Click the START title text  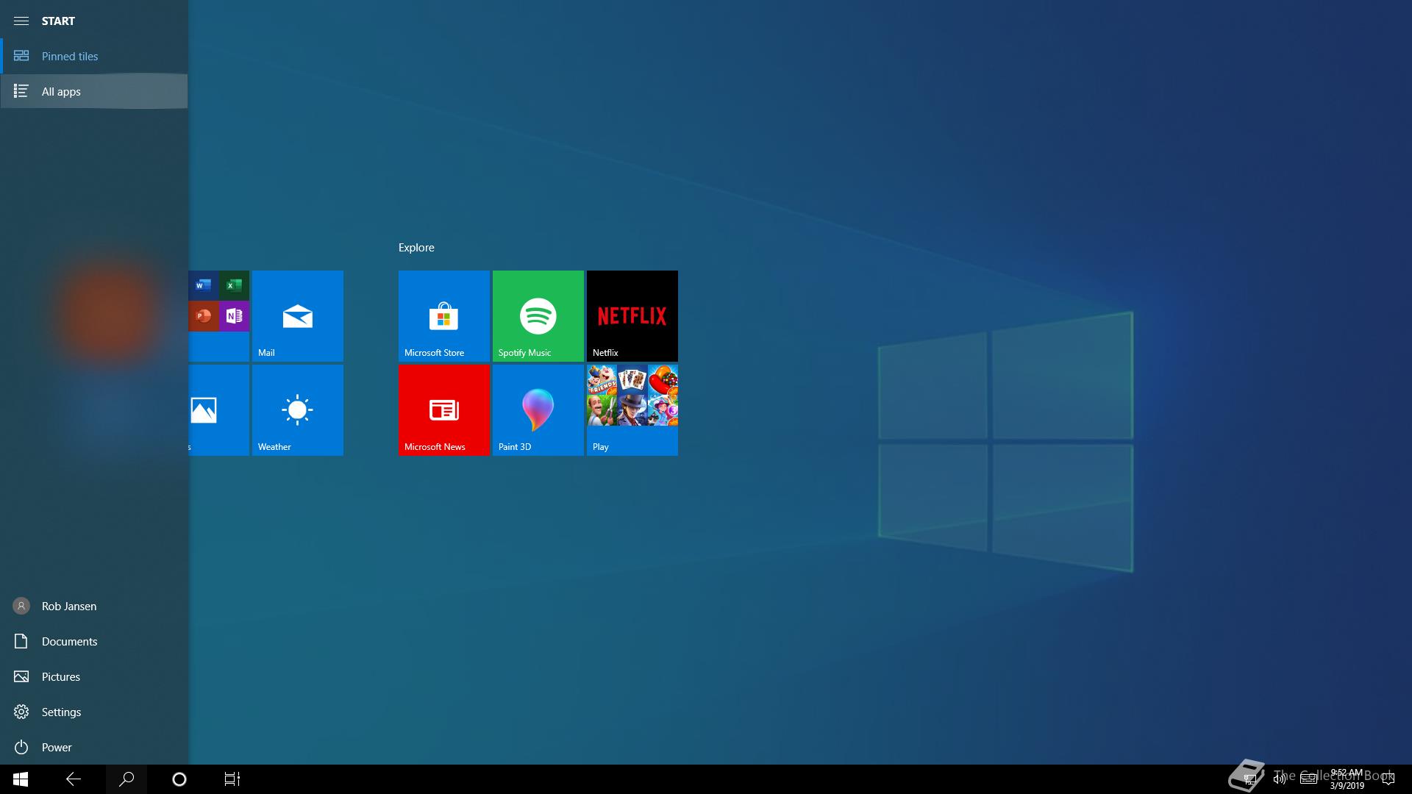pyautogui.click(x=58, y=21)
